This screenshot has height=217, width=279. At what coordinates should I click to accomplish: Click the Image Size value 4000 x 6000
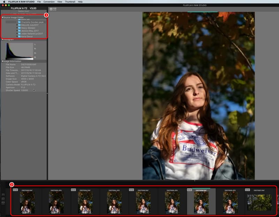pyautogui.click(x=27, y=79)
